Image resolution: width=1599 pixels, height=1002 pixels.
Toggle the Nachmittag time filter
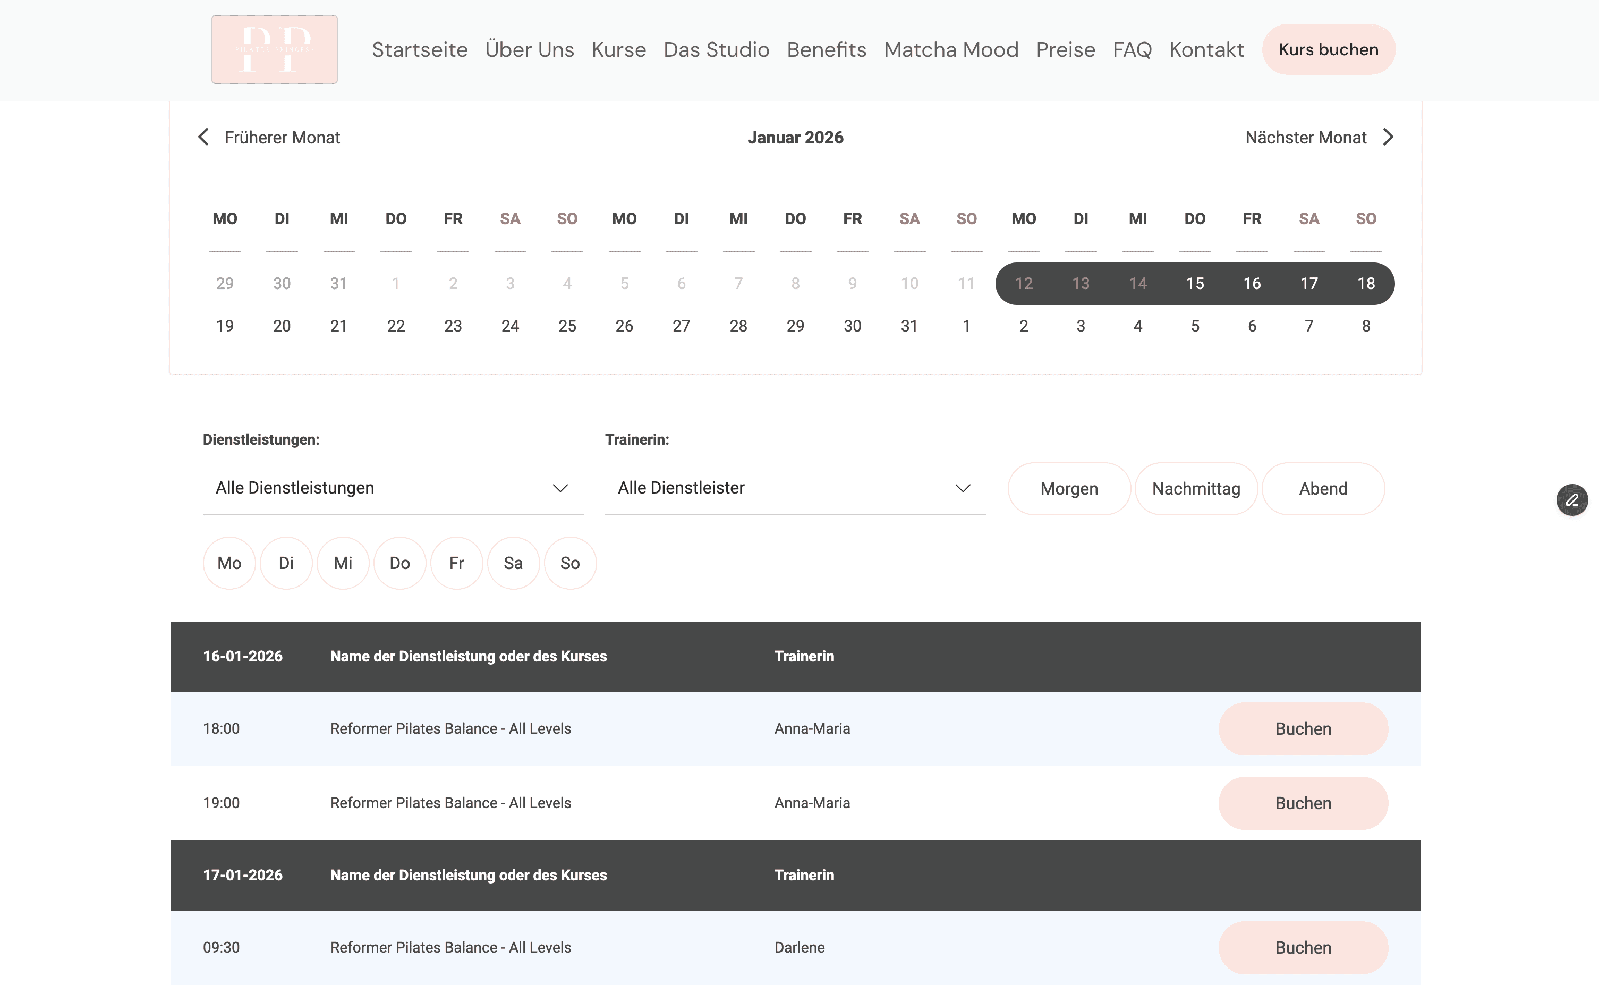tap(1195, 488)
